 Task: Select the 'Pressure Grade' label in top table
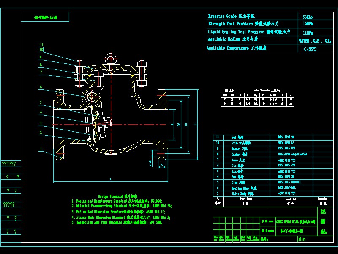click(x=231, y=17)
